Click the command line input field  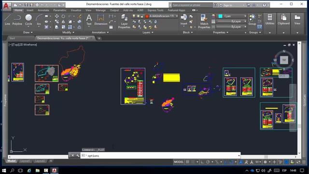coord(160,156)
